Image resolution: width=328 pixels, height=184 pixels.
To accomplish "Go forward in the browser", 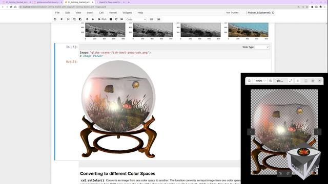I will click(x=7, y=7).
